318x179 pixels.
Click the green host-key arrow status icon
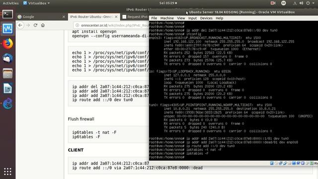pos(312,163)
